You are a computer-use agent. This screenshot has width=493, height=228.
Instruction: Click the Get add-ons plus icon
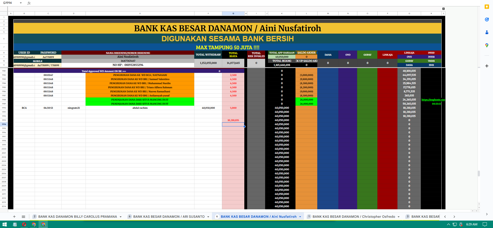[x=487, y=66]
